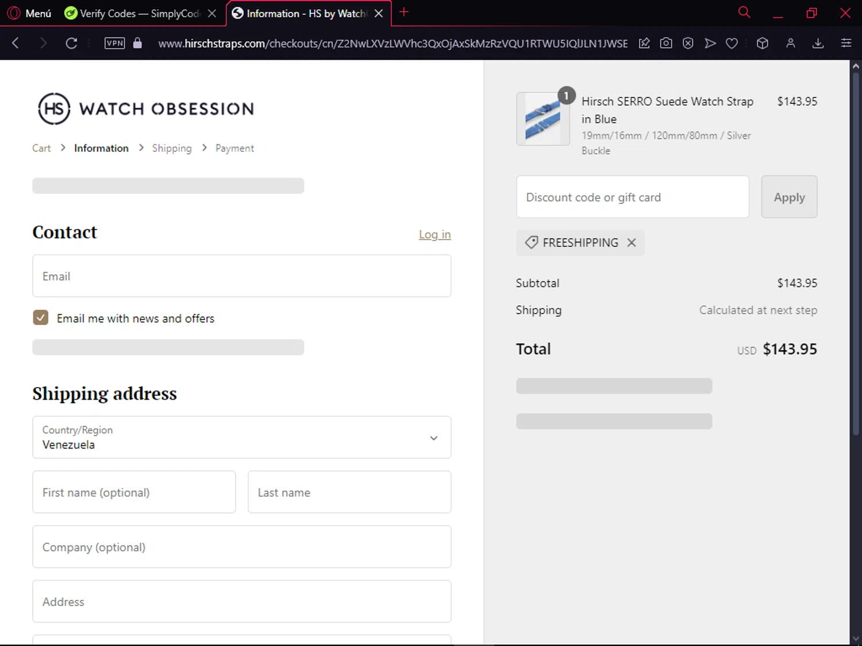The width and height of the screenshot is (862, 646).
Task: Click the Calculated at next step text
Action: click(758, 310)
